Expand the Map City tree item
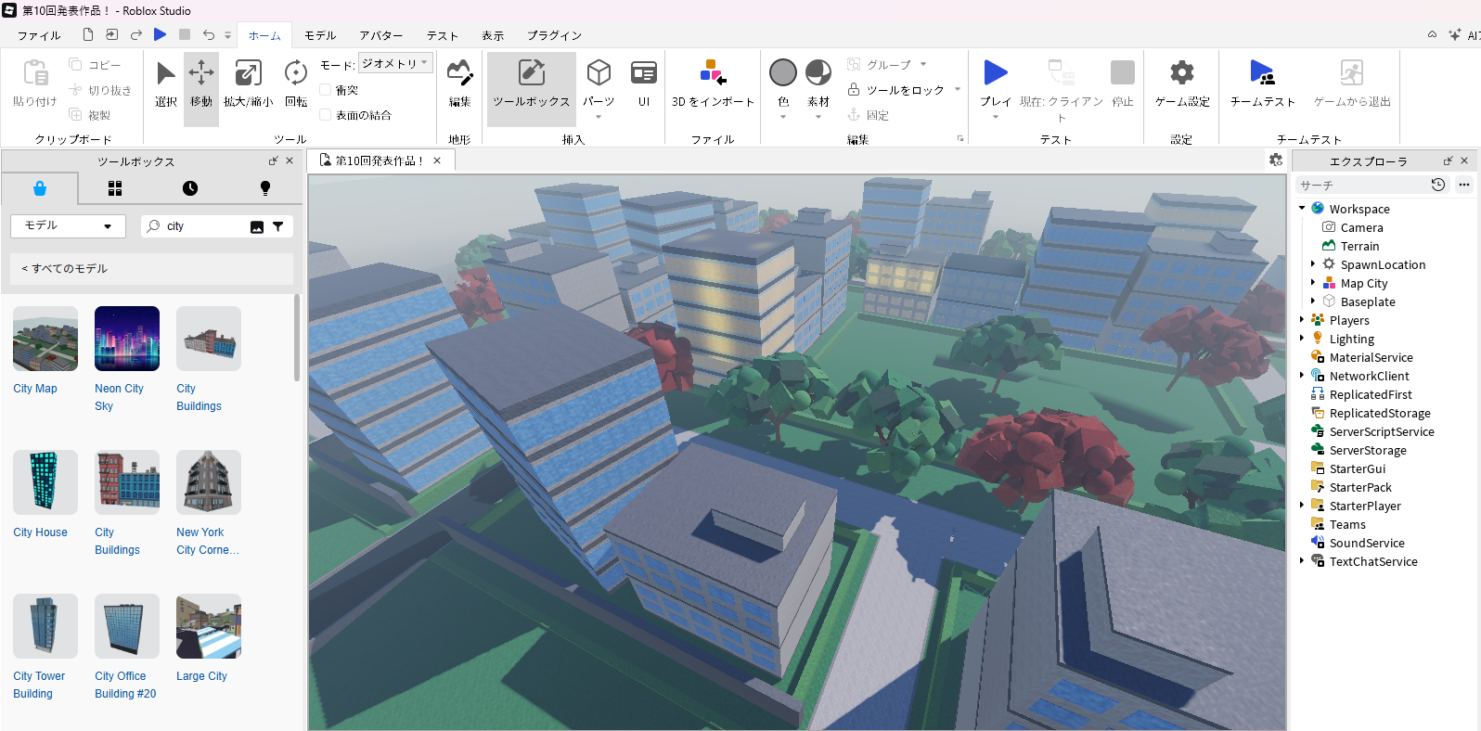This screenshot has width=1481, height=731. coord(1313,283)
